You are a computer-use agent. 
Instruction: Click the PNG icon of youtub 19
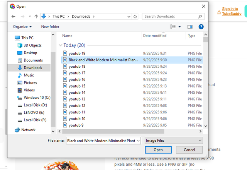point(65,53)
